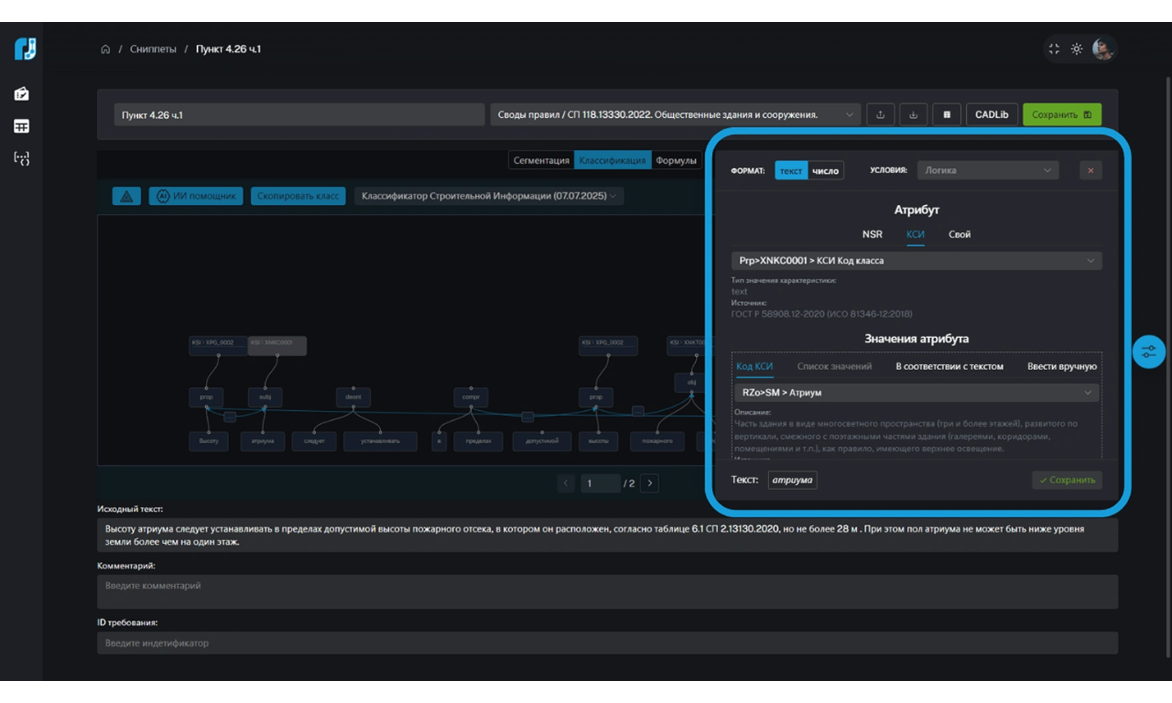Open the round filter settings button
Viewport: 1172px width, 703px height.
tap(1149, 351)
